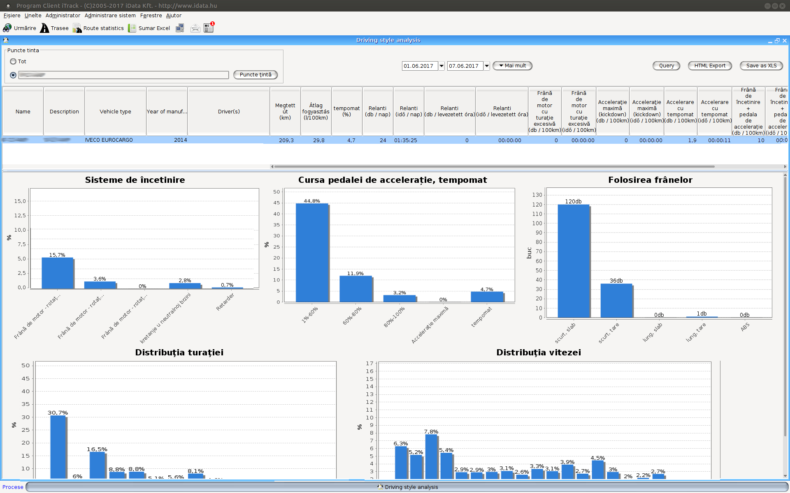The height and width of the screenshot is (493, 790).
Task: Open the Administrare sistem menu
Action: [110, 16]
